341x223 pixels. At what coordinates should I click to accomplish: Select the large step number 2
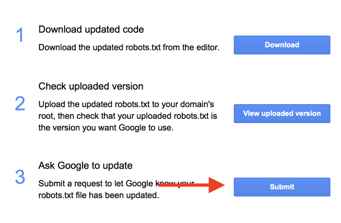click(x=20, y=104)
